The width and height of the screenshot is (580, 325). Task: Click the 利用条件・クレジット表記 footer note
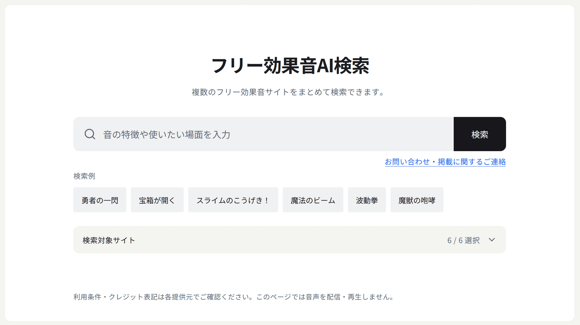click(x=234, y=297)
